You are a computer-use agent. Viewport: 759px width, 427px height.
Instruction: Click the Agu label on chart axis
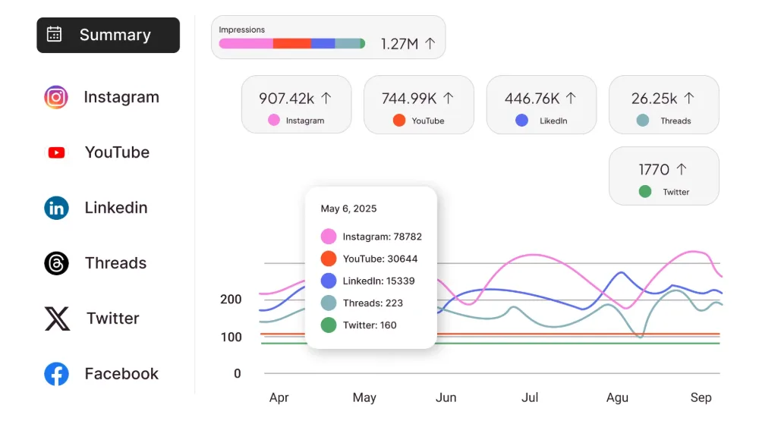tap(617, 397)
